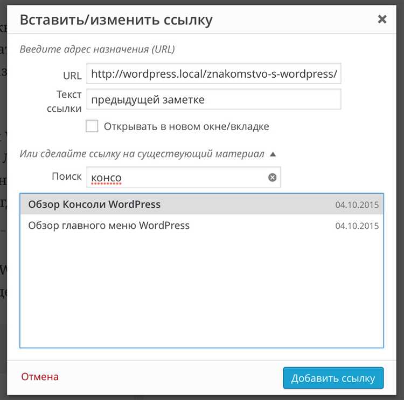The image size is (404, 400).
Task: Toggle the 'Или сделайте ссылку на существующий материал' heading
Action: [x=142, y=154]
